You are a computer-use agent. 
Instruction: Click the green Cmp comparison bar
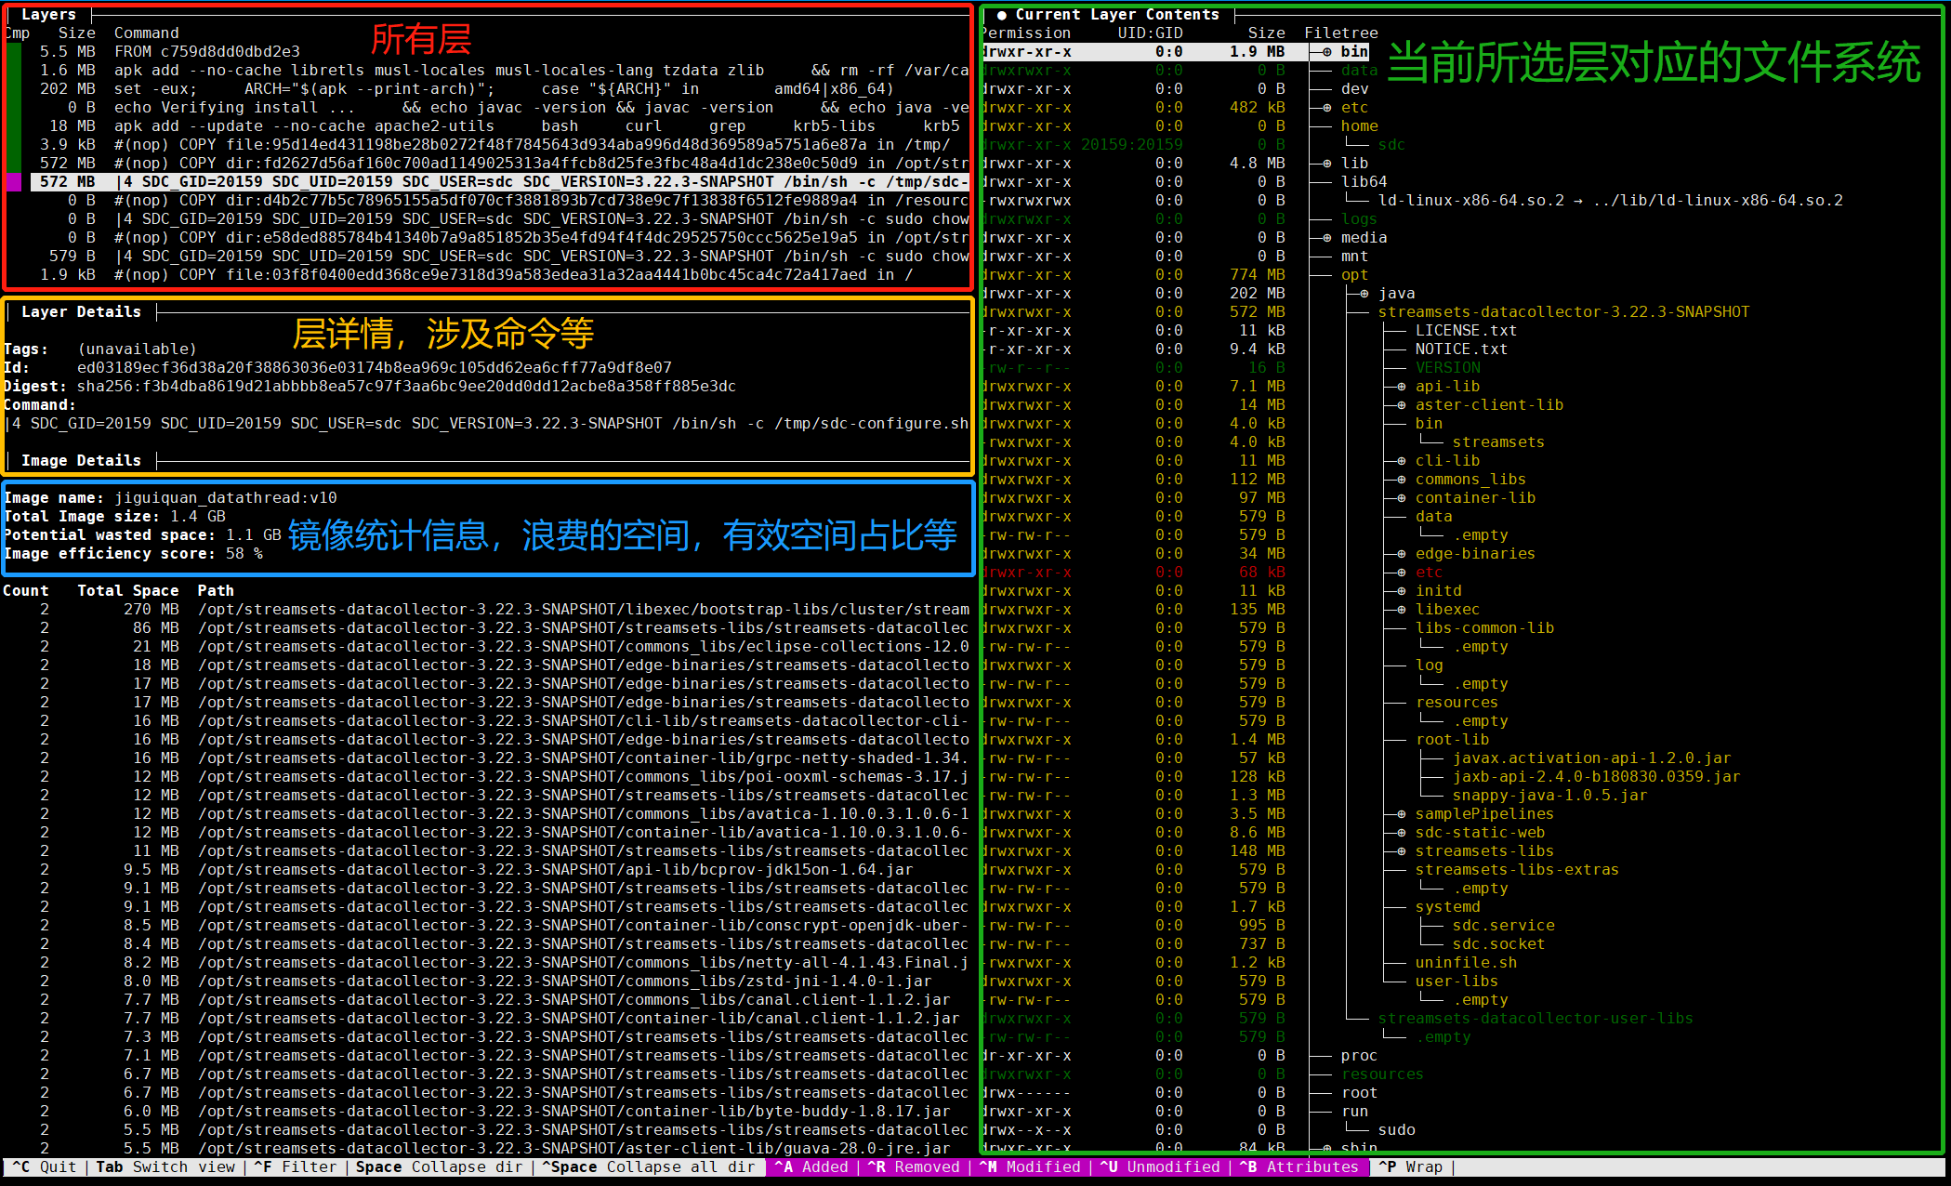click(x=14, y=108)
